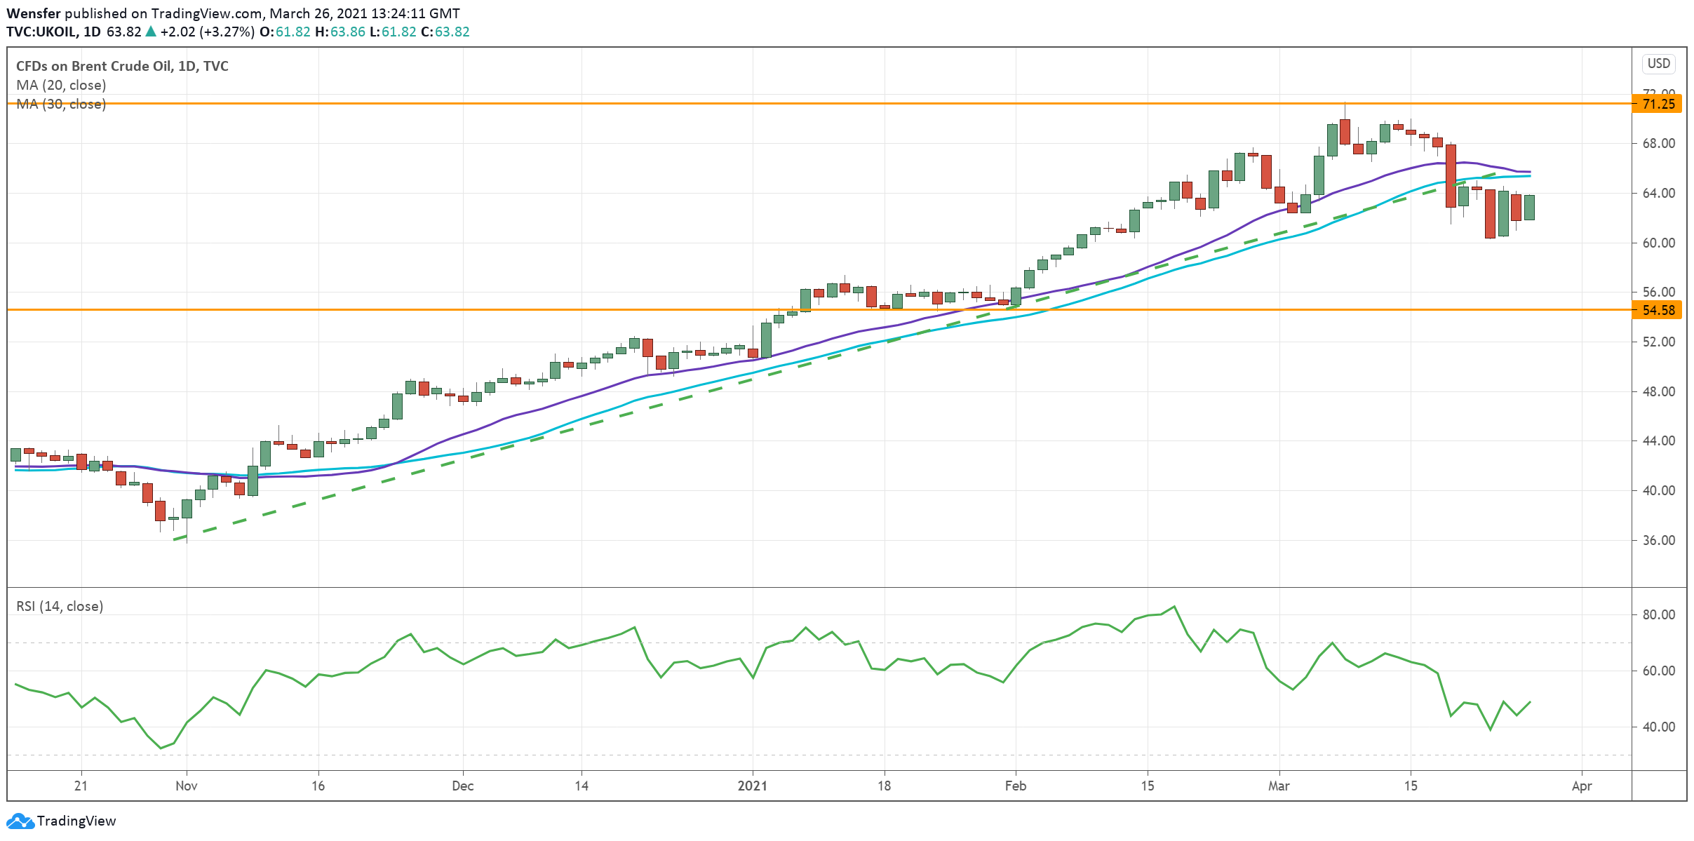The height and width of the screenshot is (841, 1694).
Task: Click the Nov label on the time axis
Action: [x=187, y=786]
